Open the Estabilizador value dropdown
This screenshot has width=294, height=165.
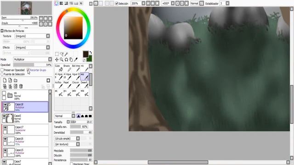227,3
